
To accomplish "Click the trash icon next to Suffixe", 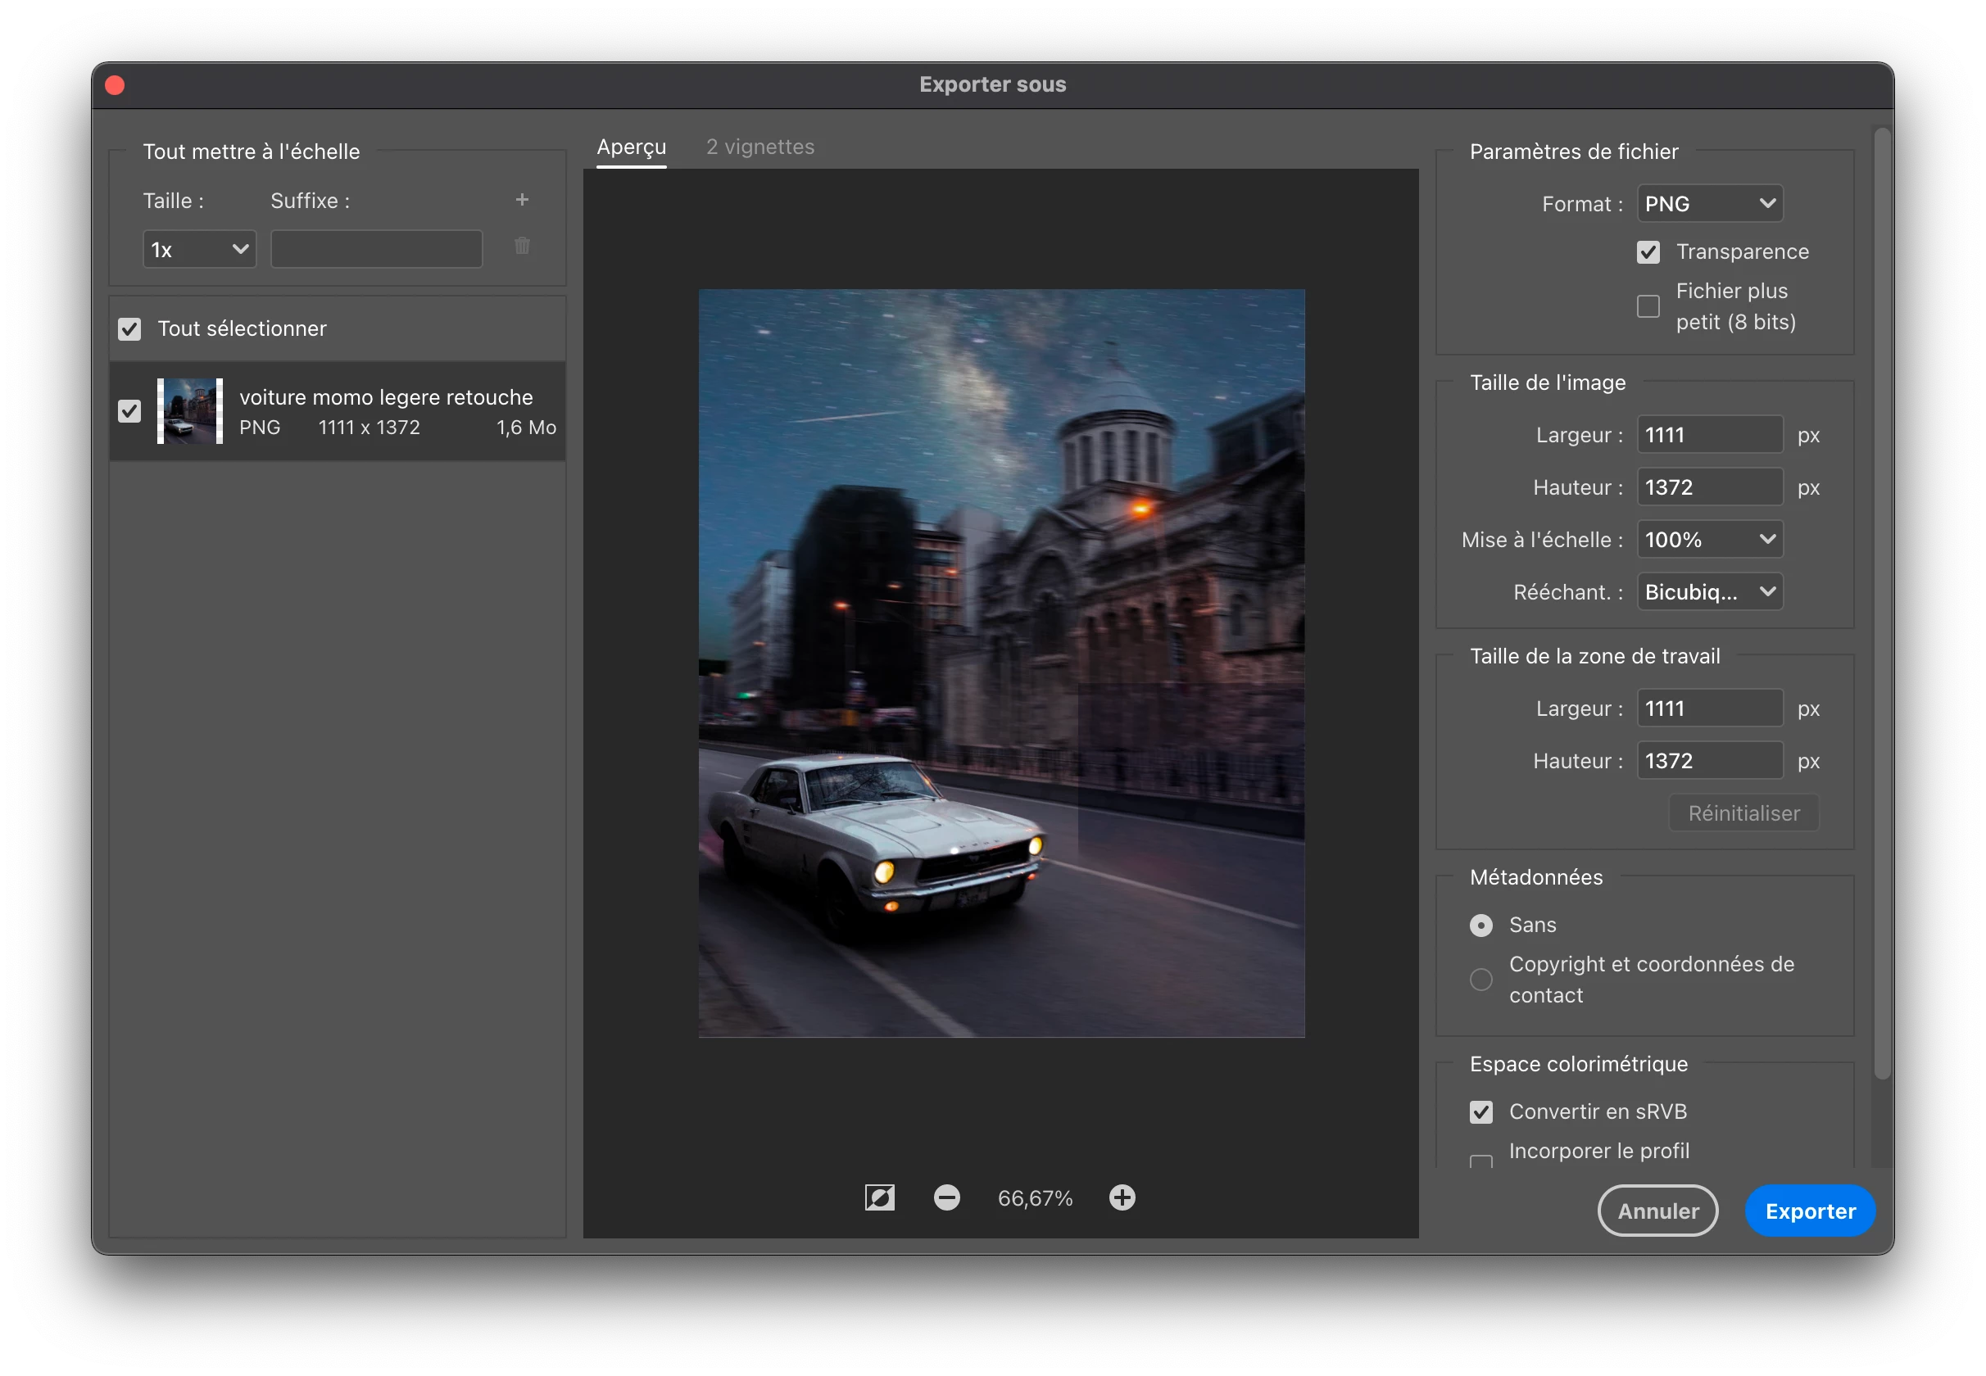I will click(x=522, y=247).
